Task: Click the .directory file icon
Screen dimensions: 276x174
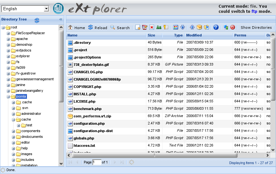Action: (x=70, y=43)
